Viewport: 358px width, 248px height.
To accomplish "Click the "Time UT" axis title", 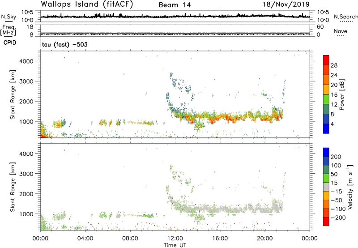I will point(175,245).
